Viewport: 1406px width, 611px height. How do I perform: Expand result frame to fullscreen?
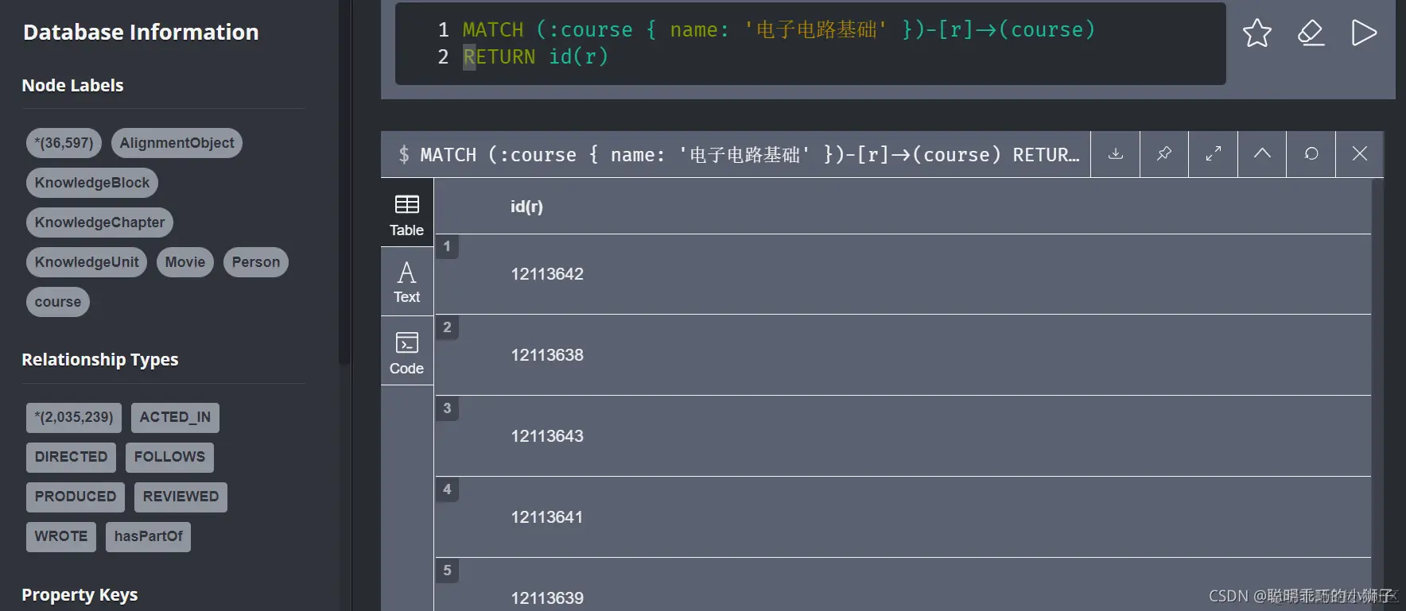point(1214,153)
